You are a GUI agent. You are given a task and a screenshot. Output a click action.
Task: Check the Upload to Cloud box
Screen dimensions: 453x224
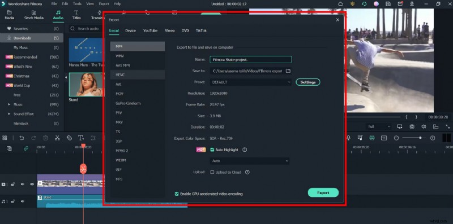coord(212,172)
